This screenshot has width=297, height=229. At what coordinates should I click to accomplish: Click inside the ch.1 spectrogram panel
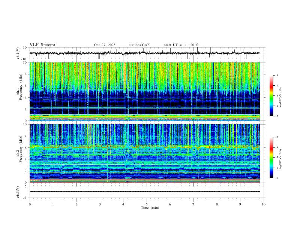point(145,91)
